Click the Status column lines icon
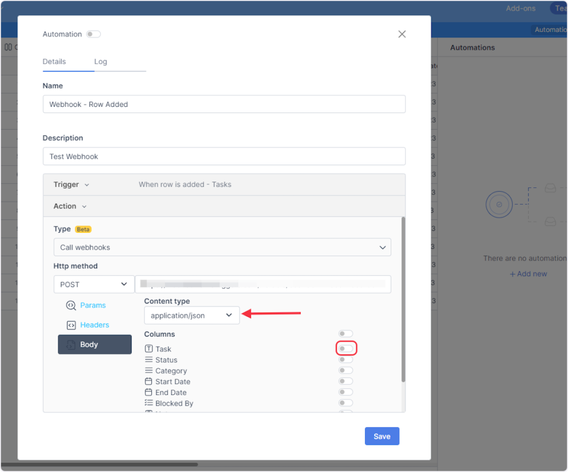Viewport: 568px width, 472px height. [x=149, y=360]
